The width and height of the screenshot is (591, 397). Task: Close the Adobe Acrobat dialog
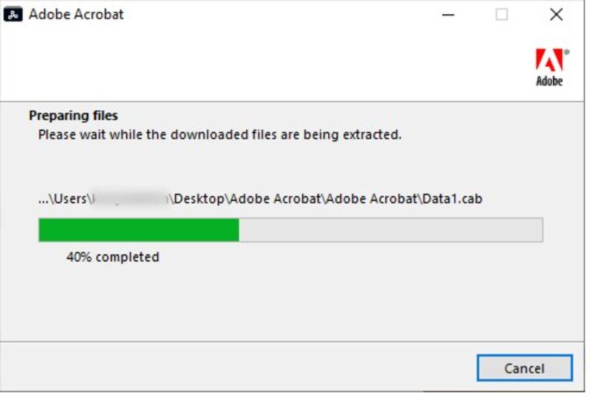coord(556,15)
